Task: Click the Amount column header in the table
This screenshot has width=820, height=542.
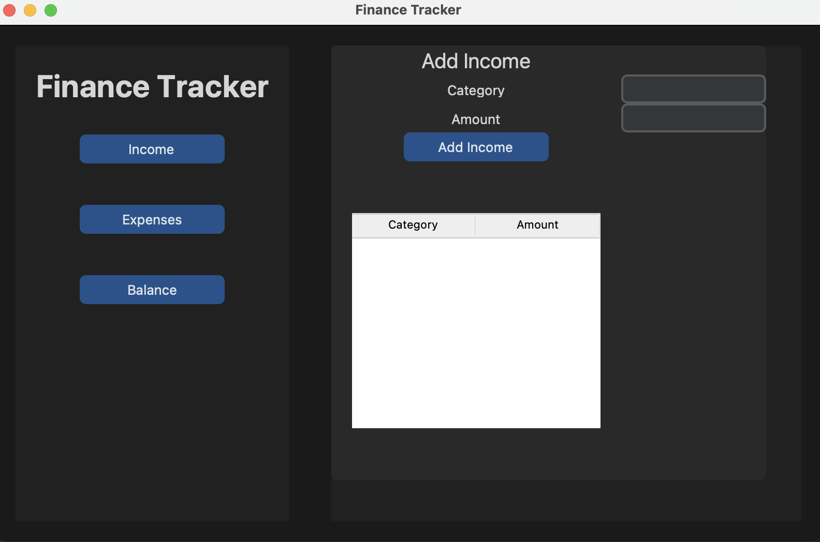Action: pyautogui.click(x=537, y=225)
